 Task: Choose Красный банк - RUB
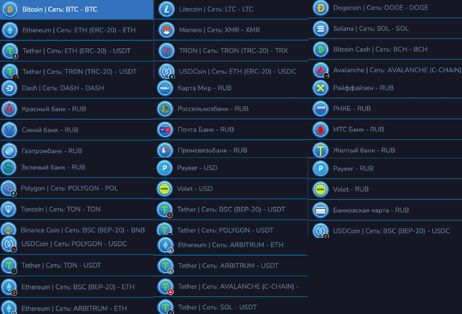pos(77,109)
